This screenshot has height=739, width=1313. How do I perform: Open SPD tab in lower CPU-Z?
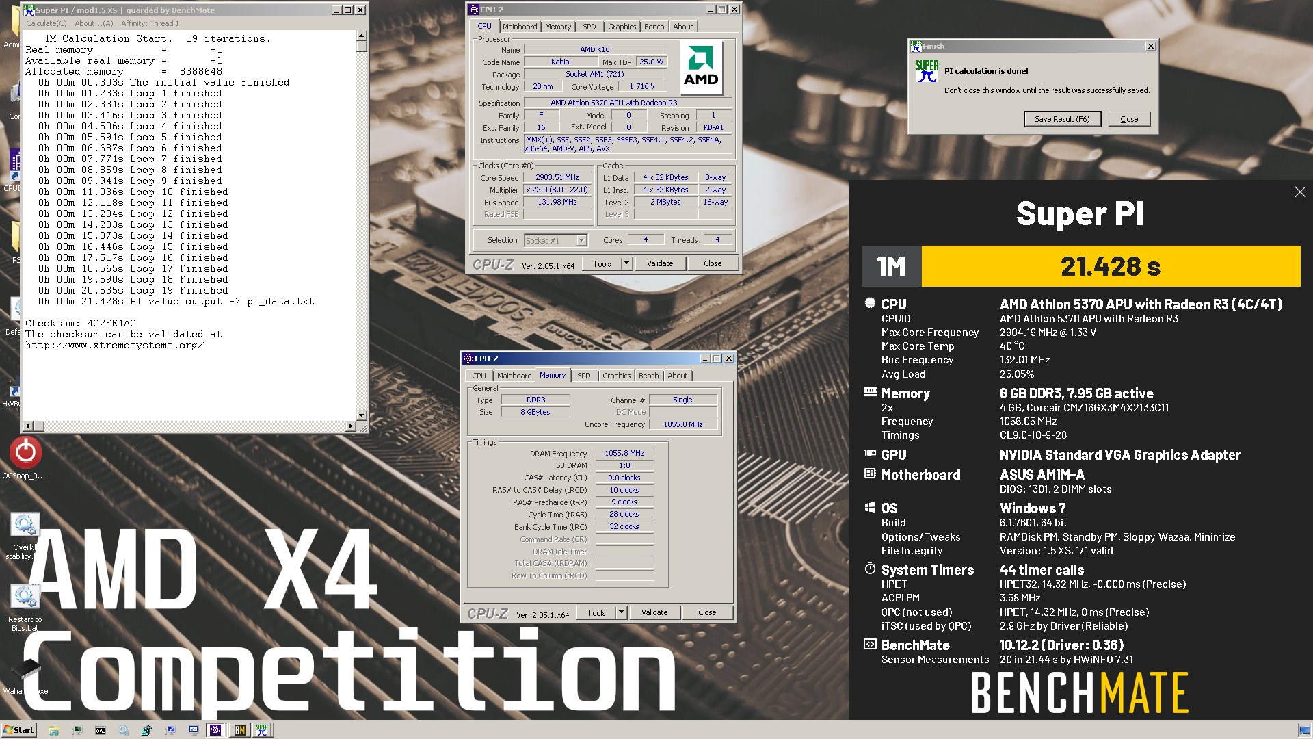pyautogui.click(x=583, y=376)
